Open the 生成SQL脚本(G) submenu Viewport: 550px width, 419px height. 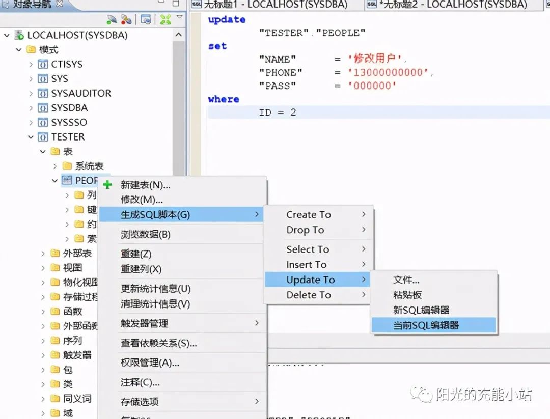(x=181, y=214)
